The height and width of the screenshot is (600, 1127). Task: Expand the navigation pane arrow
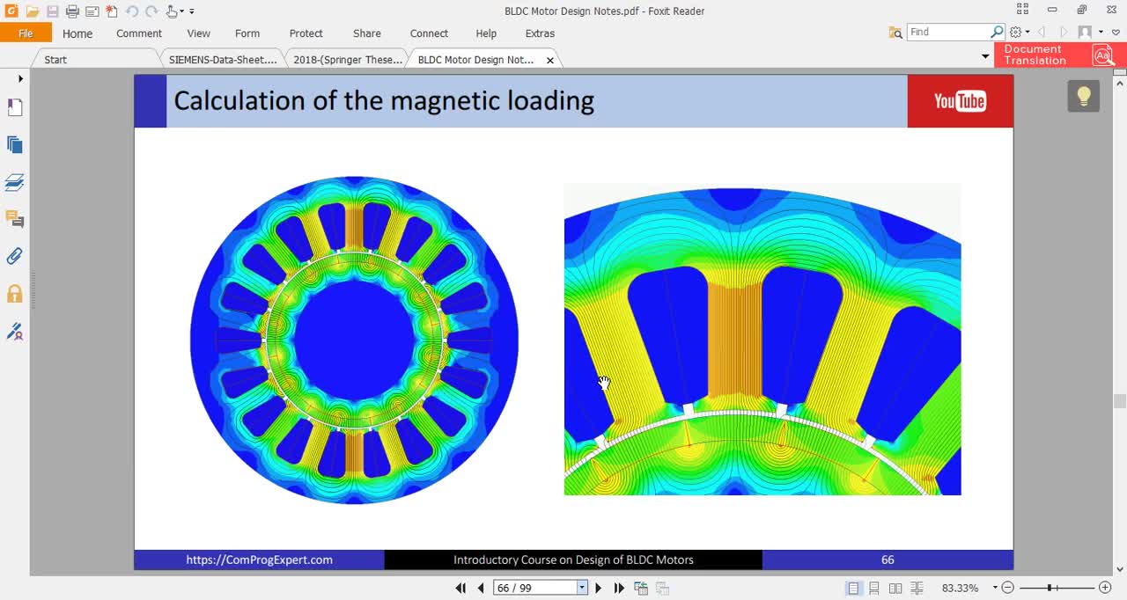[x=20, y=79]
